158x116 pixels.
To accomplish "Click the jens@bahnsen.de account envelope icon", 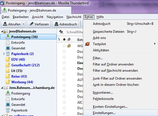I will (6, 32).
